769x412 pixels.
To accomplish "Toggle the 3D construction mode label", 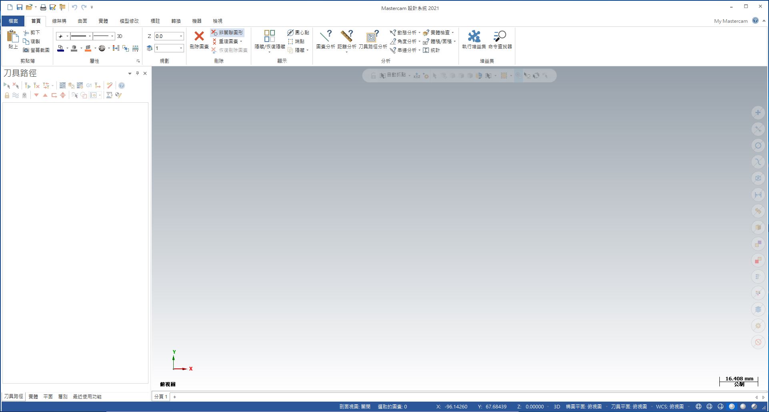I will click(120, 36).
